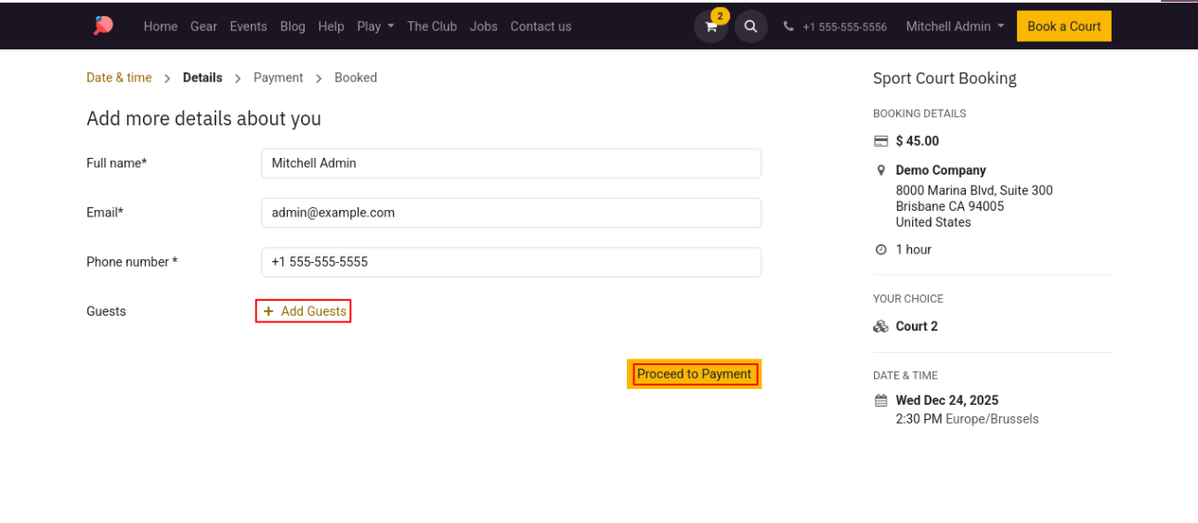Click the calendar icon by booking date
The image size is (1198, 523).
coord(881,400)
